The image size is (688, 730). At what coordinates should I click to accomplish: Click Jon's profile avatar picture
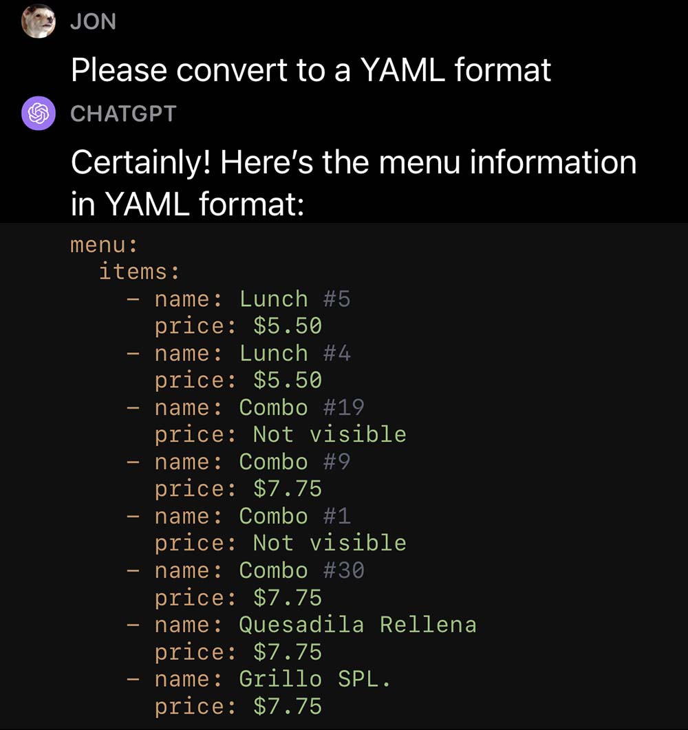tap(39, 21)
